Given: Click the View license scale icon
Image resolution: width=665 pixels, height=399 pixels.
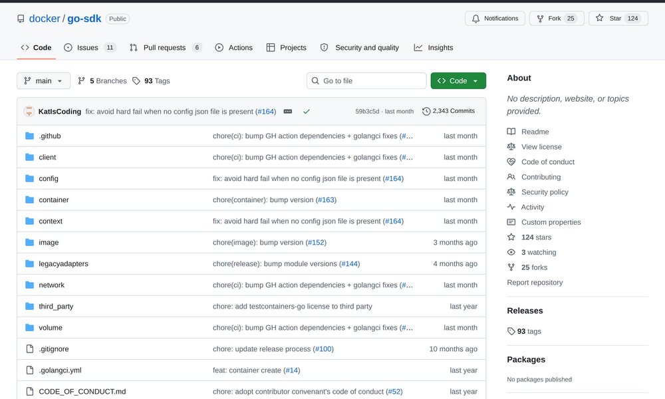Looking at the screenshot, I should coord(511,147).
